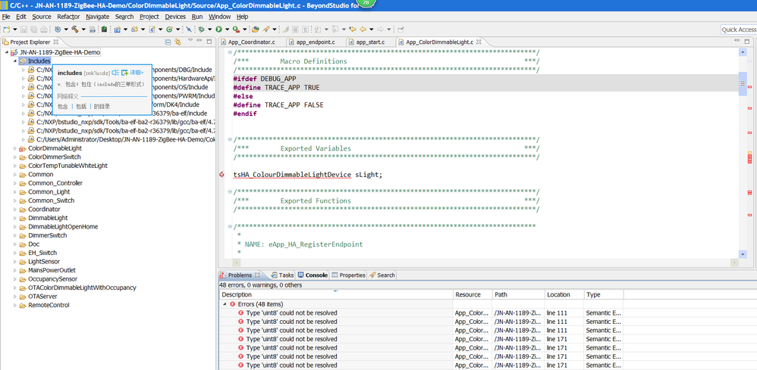The image size is (757, 370).
Task: Click the green Run button in toolbar
Action: [218, 30]
